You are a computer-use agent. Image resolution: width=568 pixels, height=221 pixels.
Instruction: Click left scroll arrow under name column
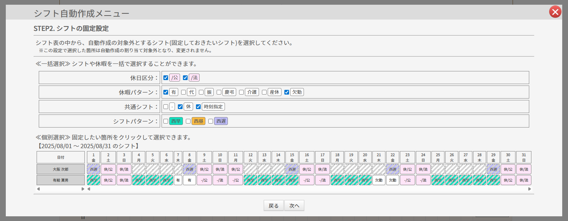39,189
